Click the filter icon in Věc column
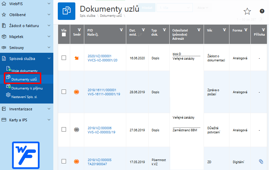 coord(224,30)
